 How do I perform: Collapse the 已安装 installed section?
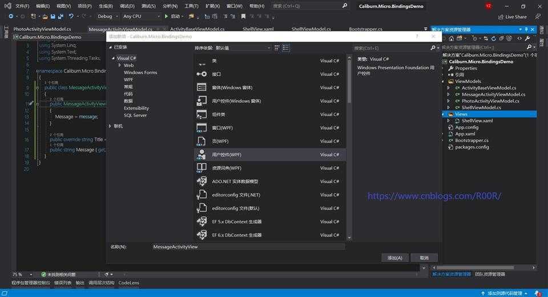tap(110, 47)
